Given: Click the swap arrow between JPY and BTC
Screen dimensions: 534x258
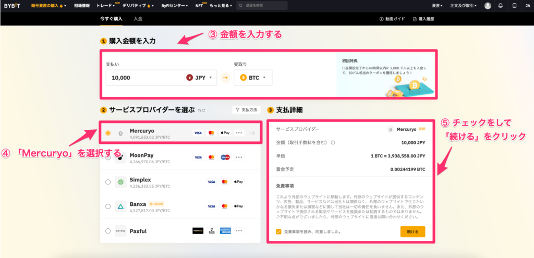Looking at the screenshot, I should 225,78.
